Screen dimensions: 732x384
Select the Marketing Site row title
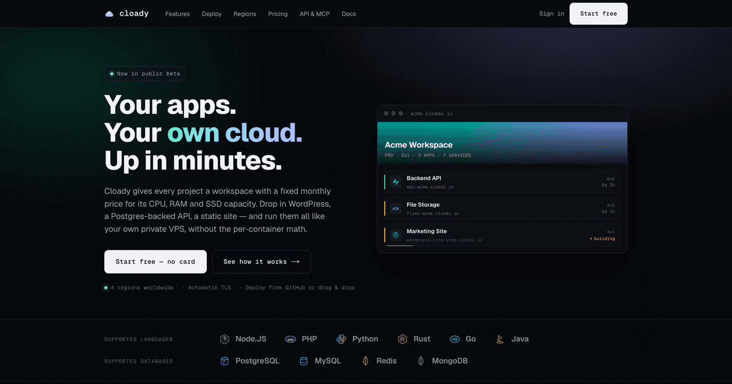[x=427, y=231]
